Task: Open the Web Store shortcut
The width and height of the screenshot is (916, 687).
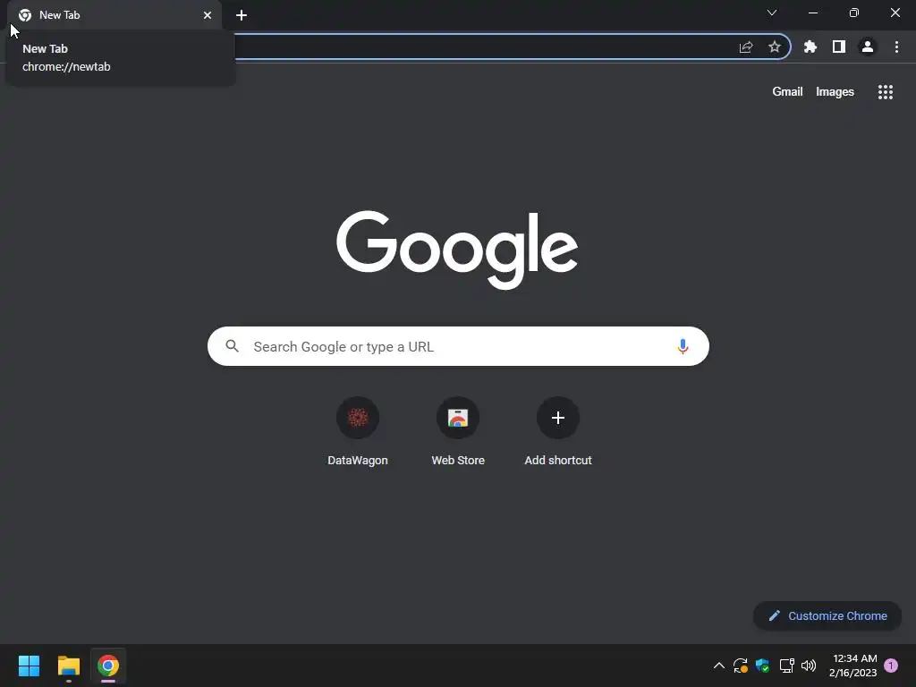Action: (458, 431)
